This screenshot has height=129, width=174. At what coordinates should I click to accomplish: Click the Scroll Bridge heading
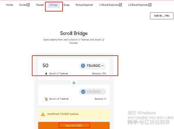coord(74,33)
